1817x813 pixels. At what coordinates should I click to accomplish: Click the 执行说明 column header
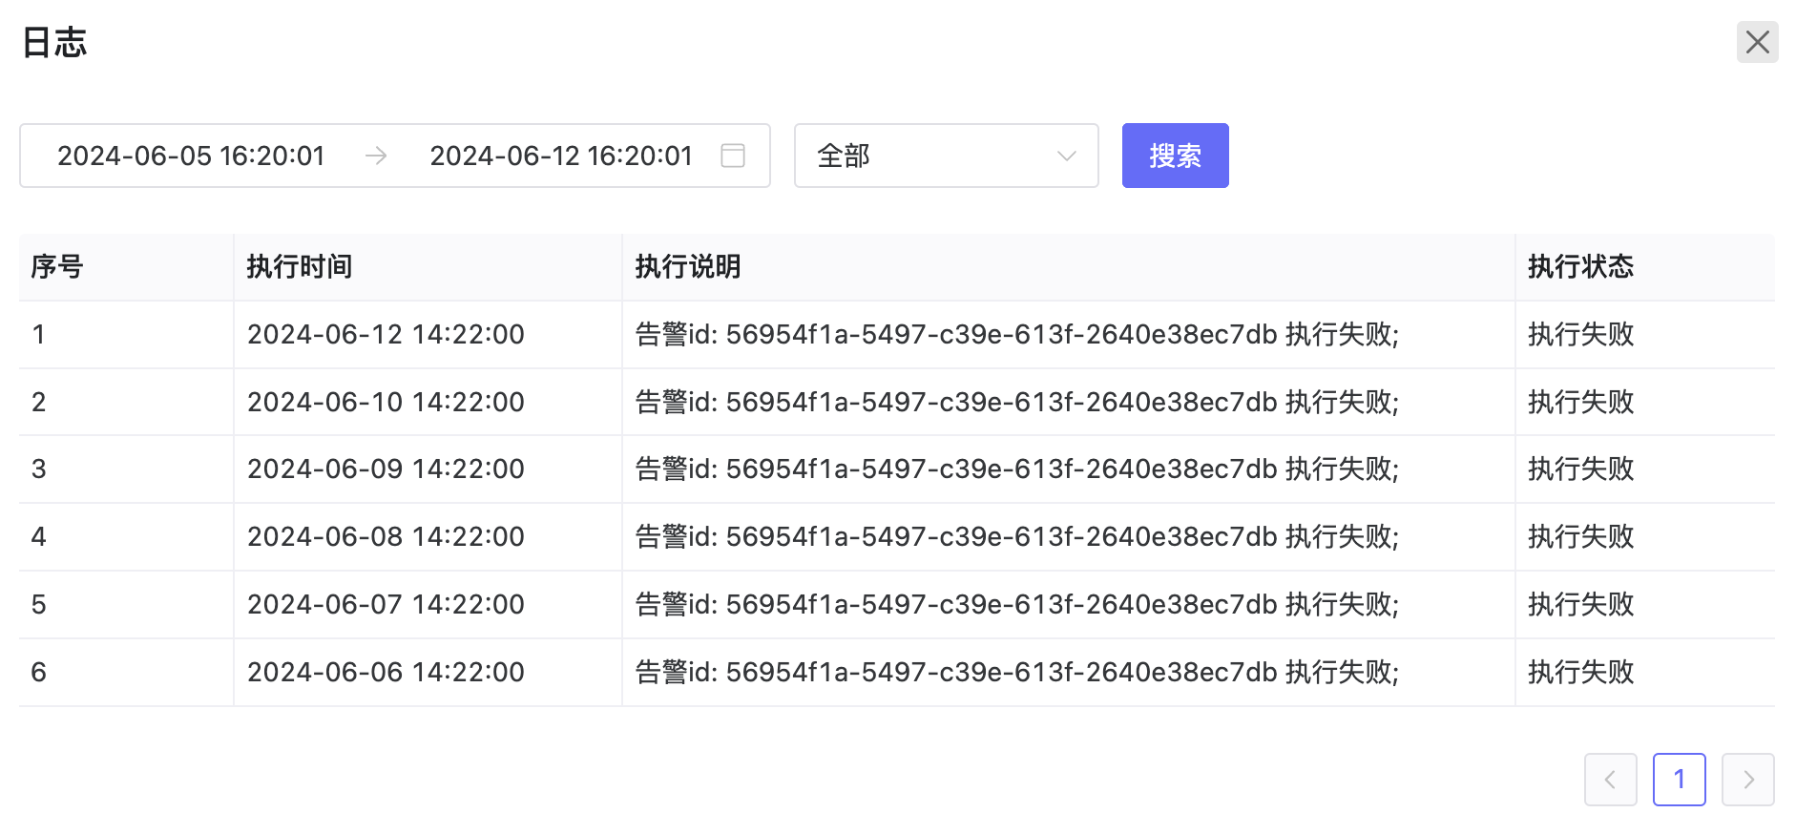[x=688, y=266]
